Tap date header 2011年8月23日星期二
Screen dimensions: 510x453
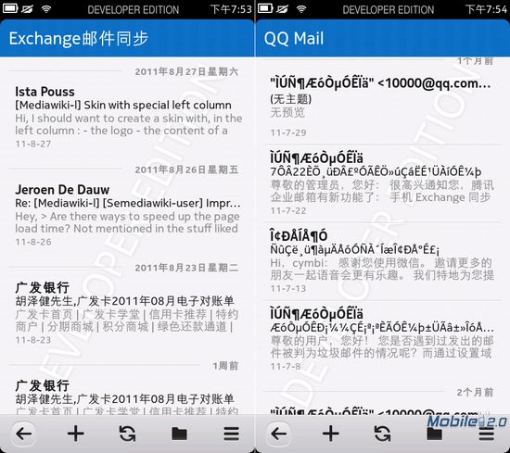point(186,268)
